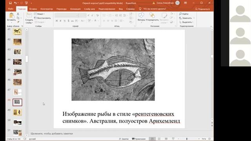Switch to the Вставка tab
This screenshot has width=251, height=141.
[x=33, y=9]
